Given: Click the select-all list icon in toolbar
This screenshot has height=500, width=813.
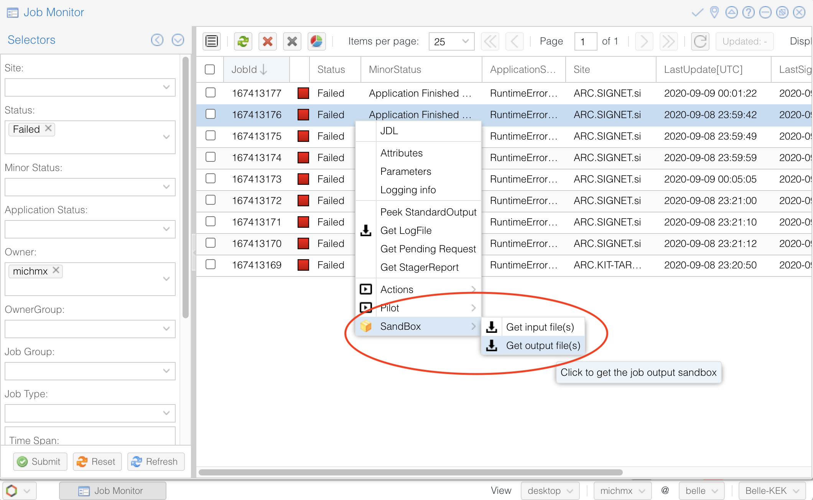Looking at the screenshot, I should pyautogui.click(x=212, y=41).
